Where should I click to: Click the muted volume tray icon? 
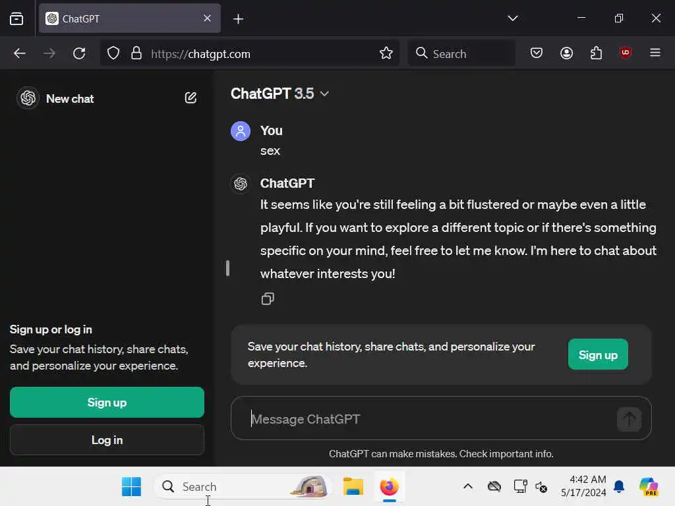tap(541, 487)
